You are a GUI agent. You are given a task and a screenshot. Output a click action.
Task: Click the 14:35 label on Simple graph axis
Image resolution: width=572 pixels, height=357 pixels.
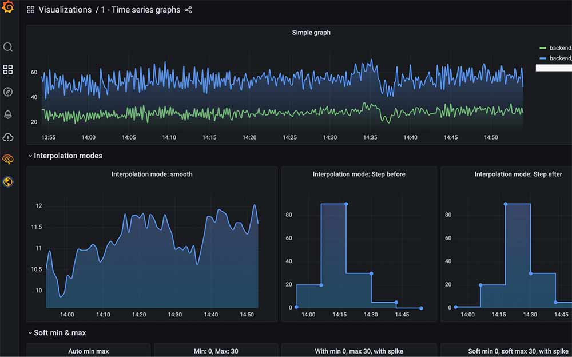370,137
